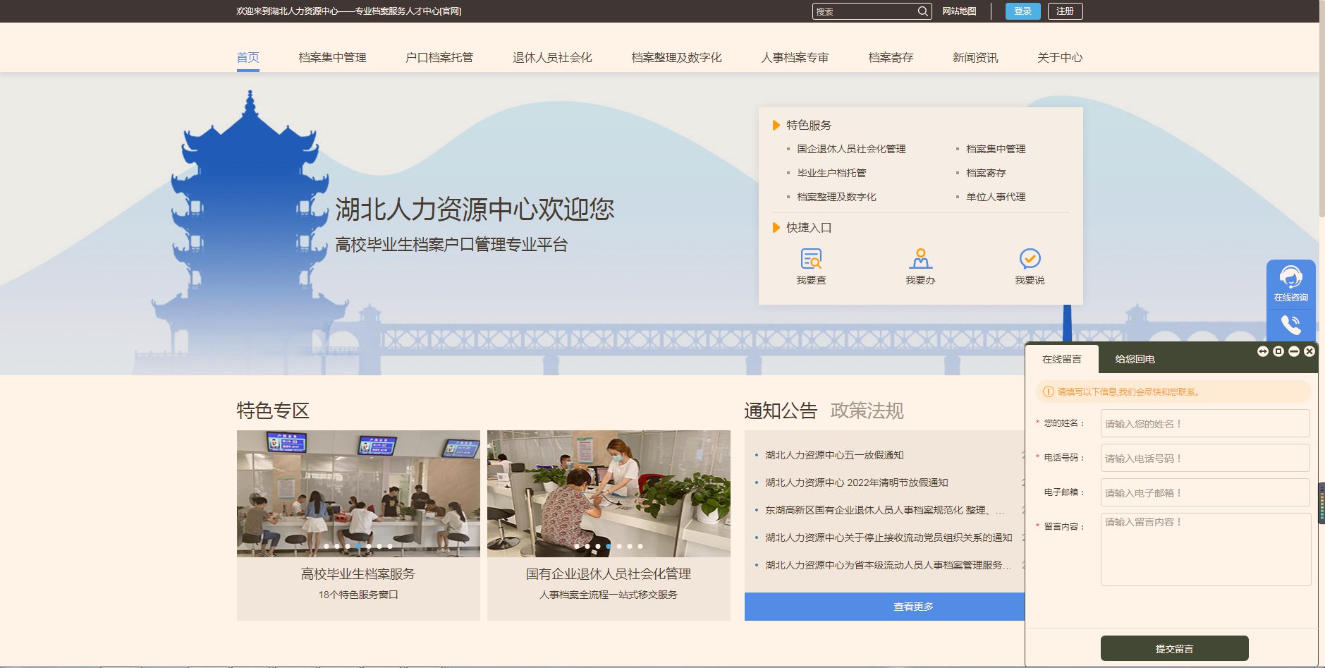
Task: Click the 我要说 feedback checkmark icon
Action: (1030, 260)
